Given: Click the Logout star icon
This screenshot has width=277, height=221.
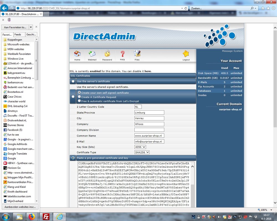Looking at the screenshot, I should [x=186, y=54].
